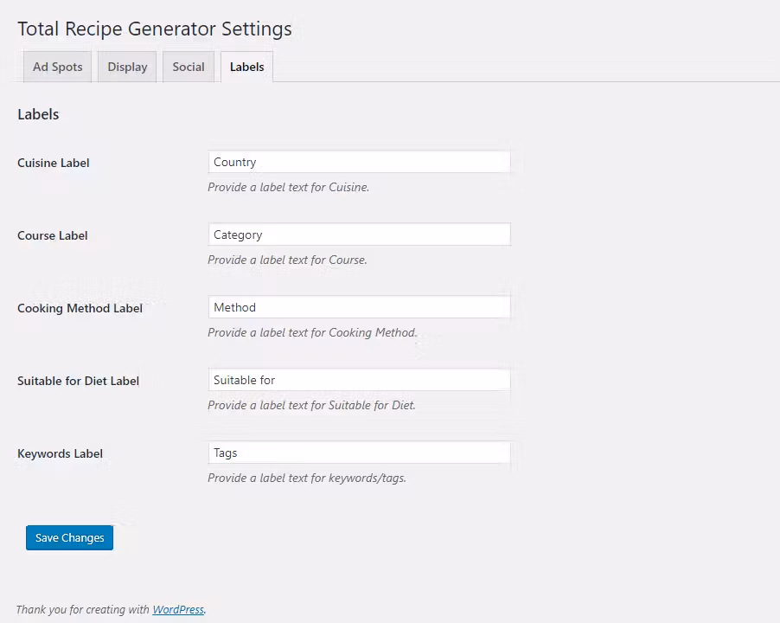
Task: Click the 'Keywords Label' caption
Action: tap(60, 453)
